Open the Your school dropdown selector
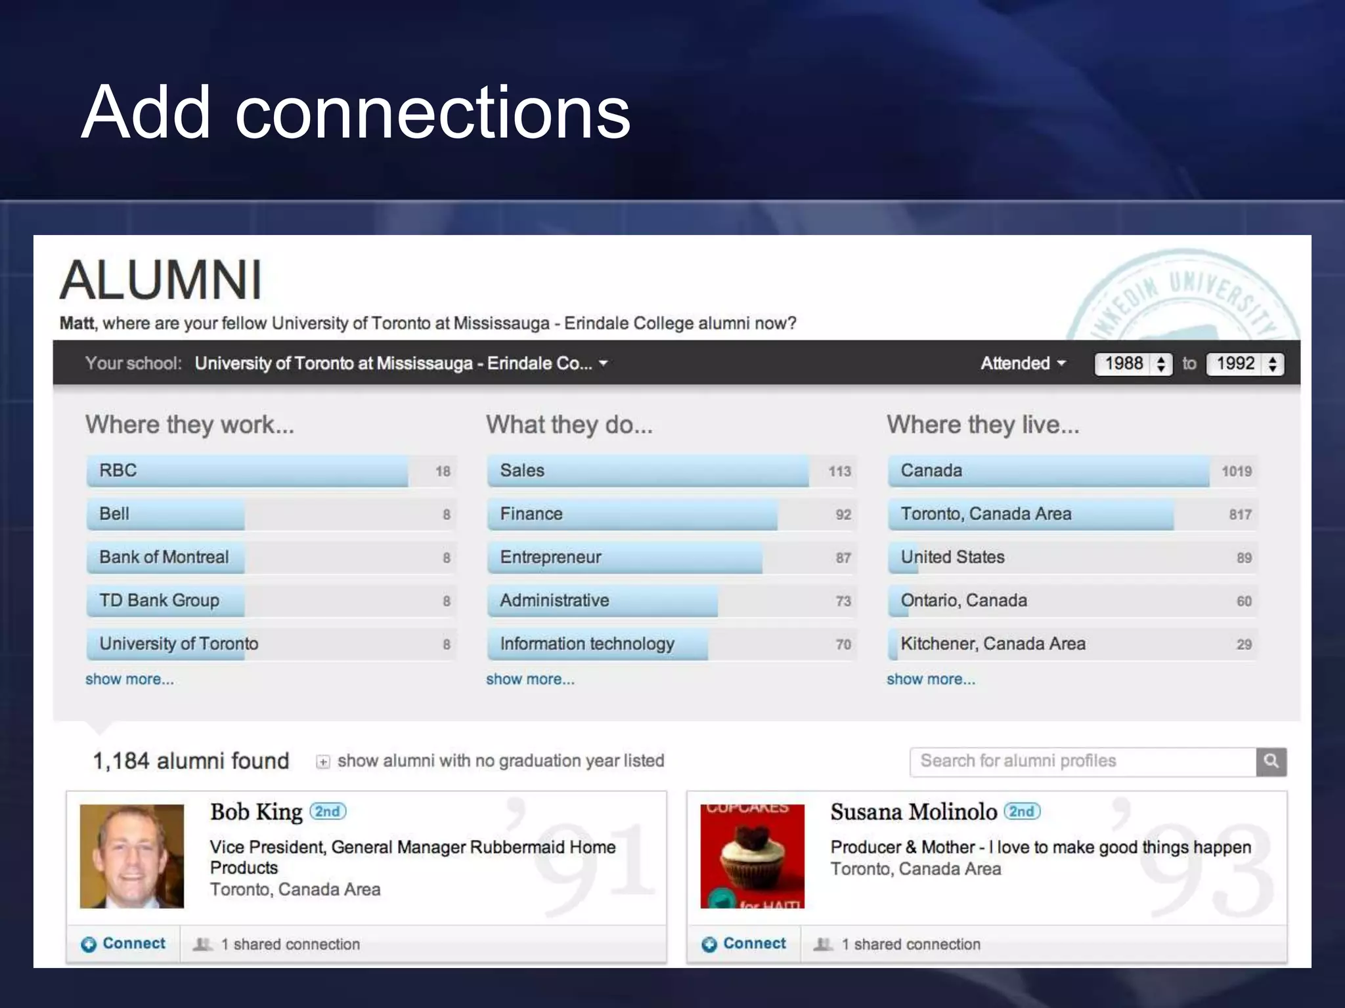Image resolution: width=1345 pixels, height=1008 pixels. point(401,364)
